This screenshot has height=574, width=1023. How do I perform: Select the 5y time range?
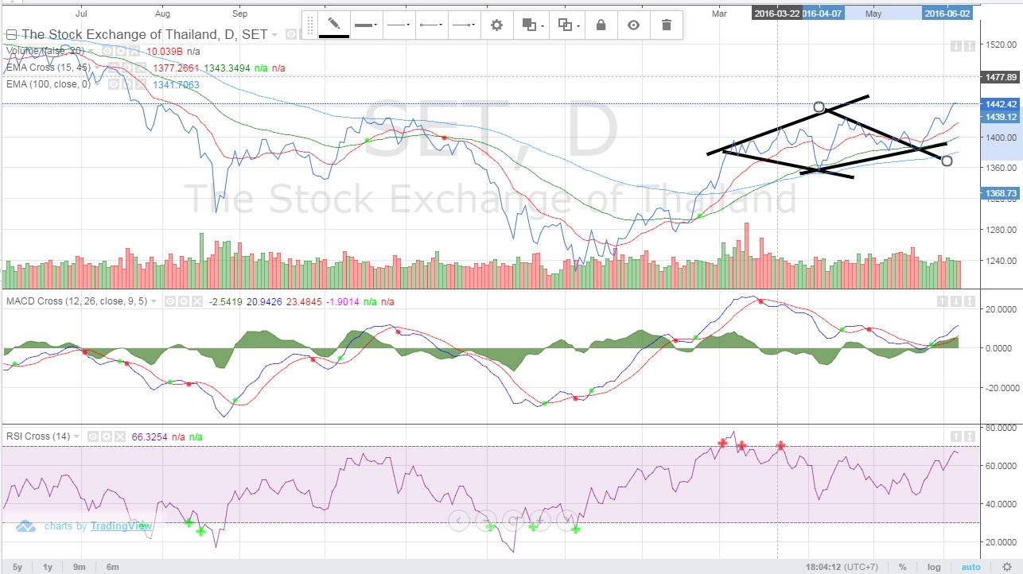click(x=17, y=567)
